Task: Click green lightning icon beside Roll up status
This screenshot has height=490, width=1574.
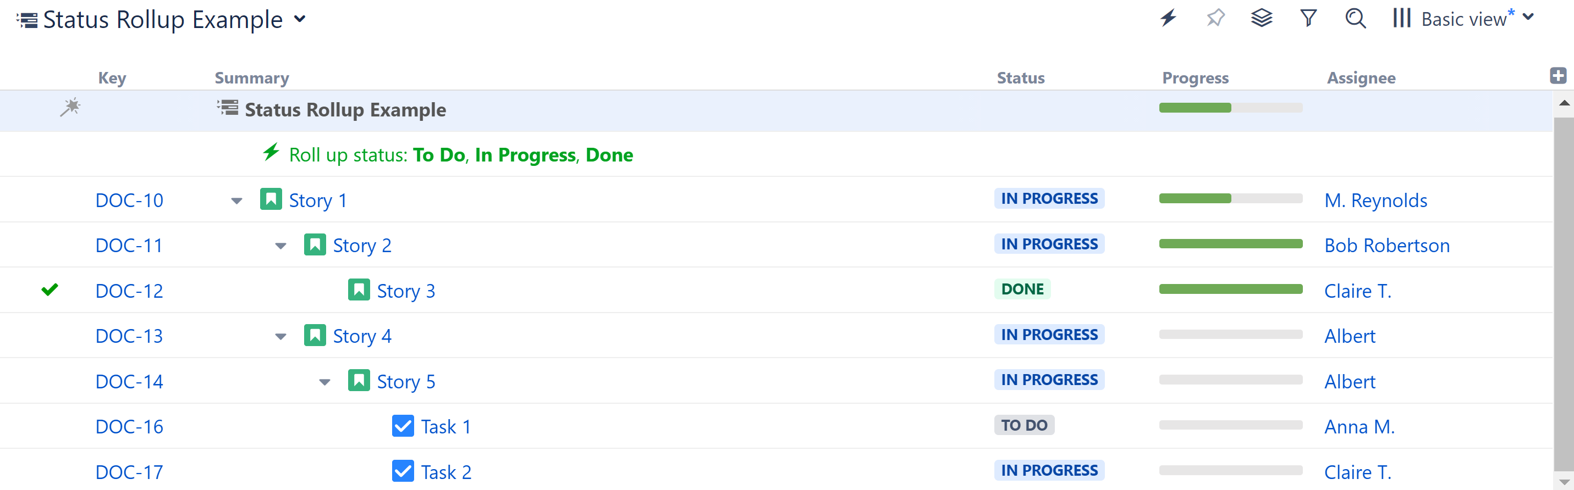Action: [271, 153]
